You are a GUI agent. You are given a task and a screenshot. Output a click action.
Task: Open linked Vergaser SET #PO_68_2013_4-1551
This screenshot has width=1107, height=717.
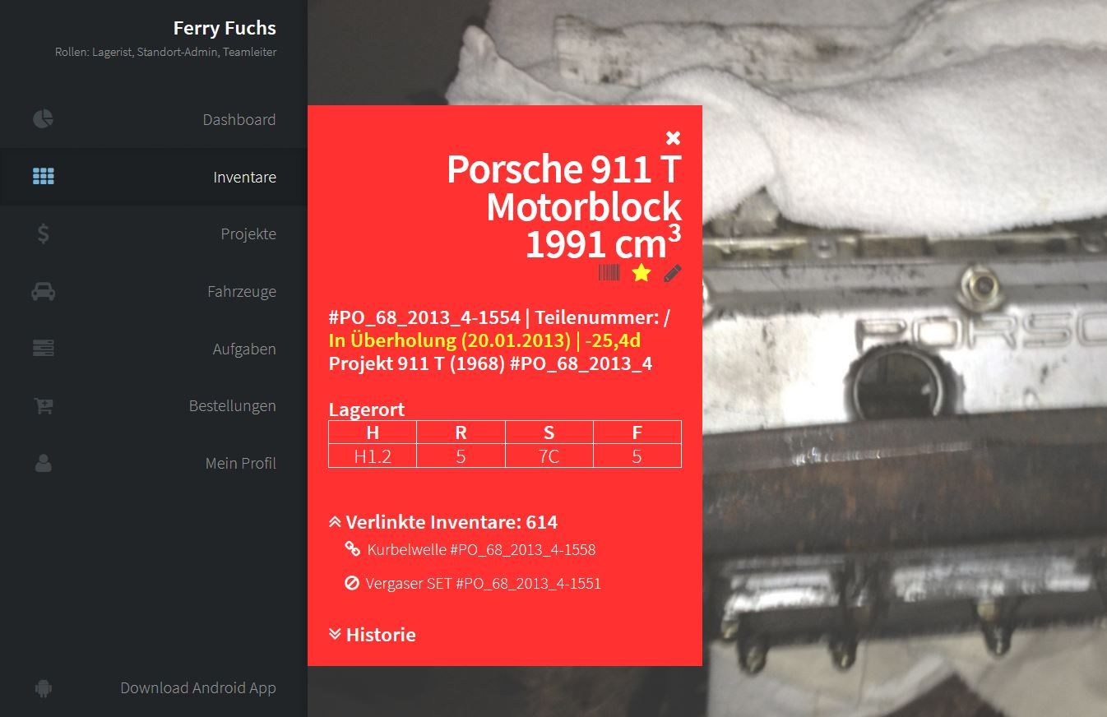(x=483, y=583)
